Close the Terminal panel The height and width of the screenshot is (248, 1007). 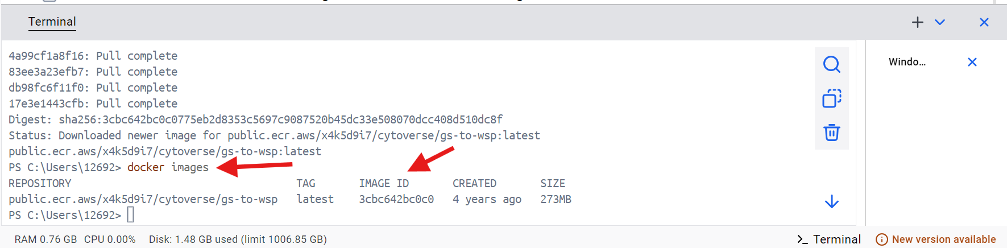click(984, 22)
